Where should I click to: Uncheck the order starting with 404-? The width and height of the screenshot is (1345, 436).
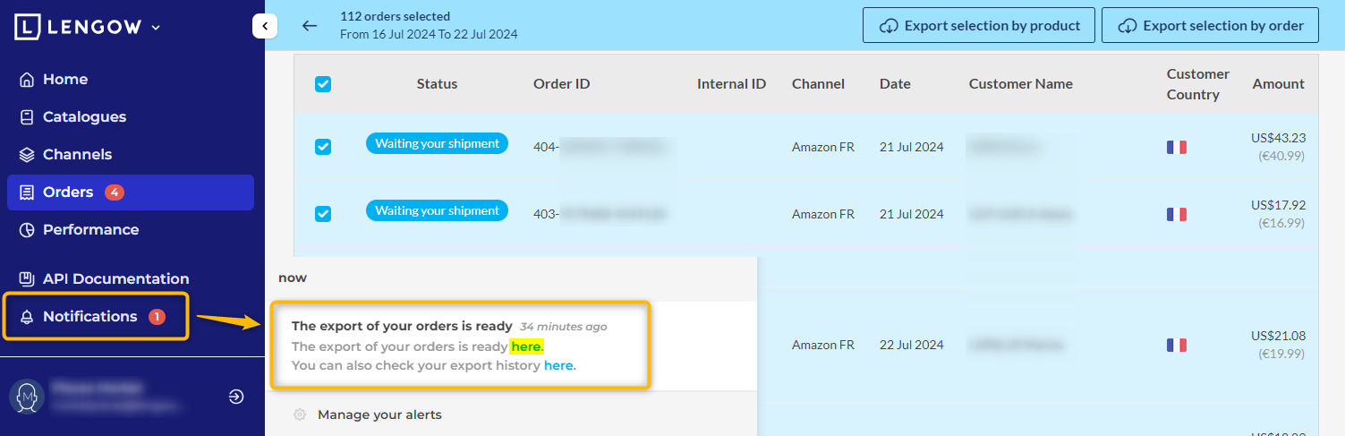323,147
